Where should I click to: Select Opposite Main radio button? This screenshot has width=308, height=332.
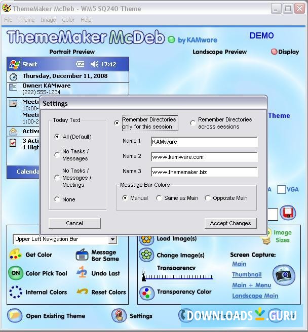pos(208,198)
